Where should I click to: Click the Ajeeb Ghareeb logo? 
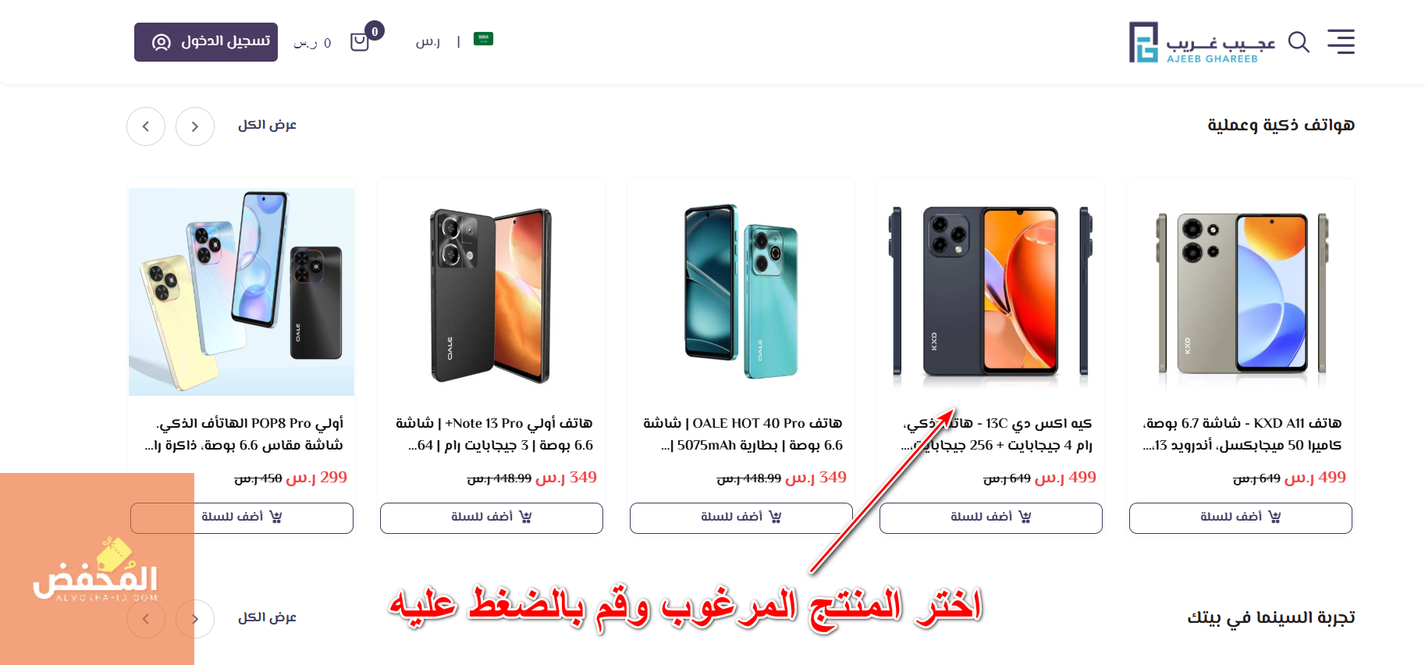tap(1202, 42)
